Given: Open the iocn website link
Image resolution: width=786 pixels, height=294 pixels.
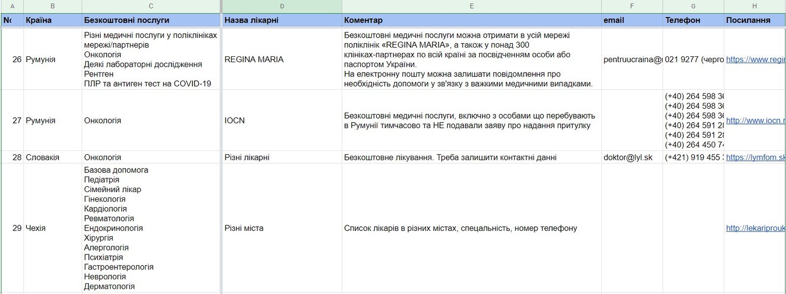Looking at the screenshot, I should click(756, 121).
